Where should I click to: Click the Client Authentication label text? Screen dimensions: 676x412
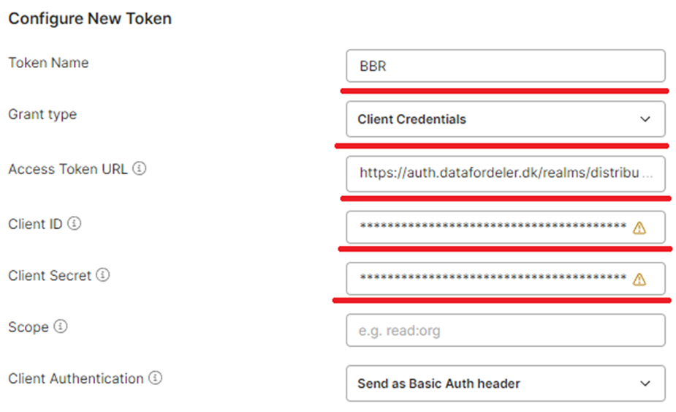[x=76, y=378]
